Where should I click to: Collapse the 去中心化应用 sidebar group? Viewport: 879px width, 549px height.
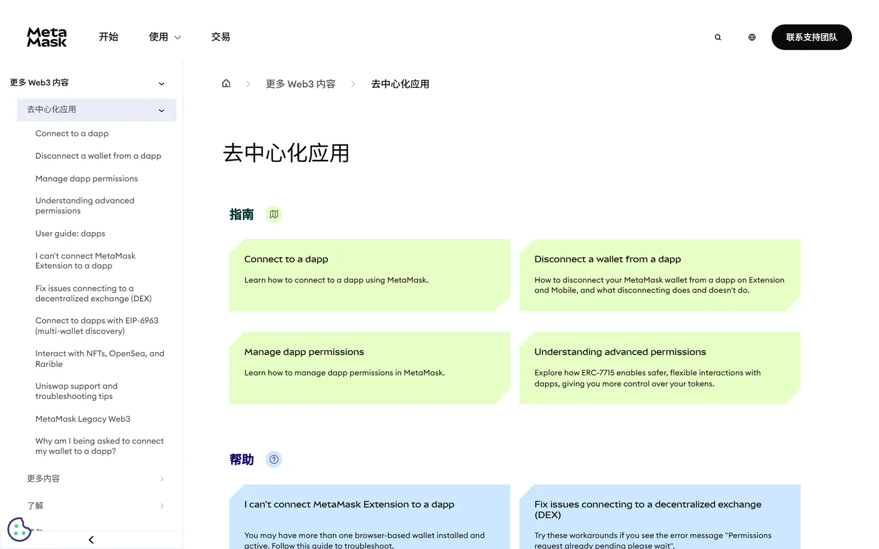coord(97,110)
